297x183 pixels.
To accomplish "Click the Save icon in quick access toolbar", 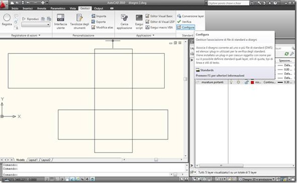I will coord(23,3).
